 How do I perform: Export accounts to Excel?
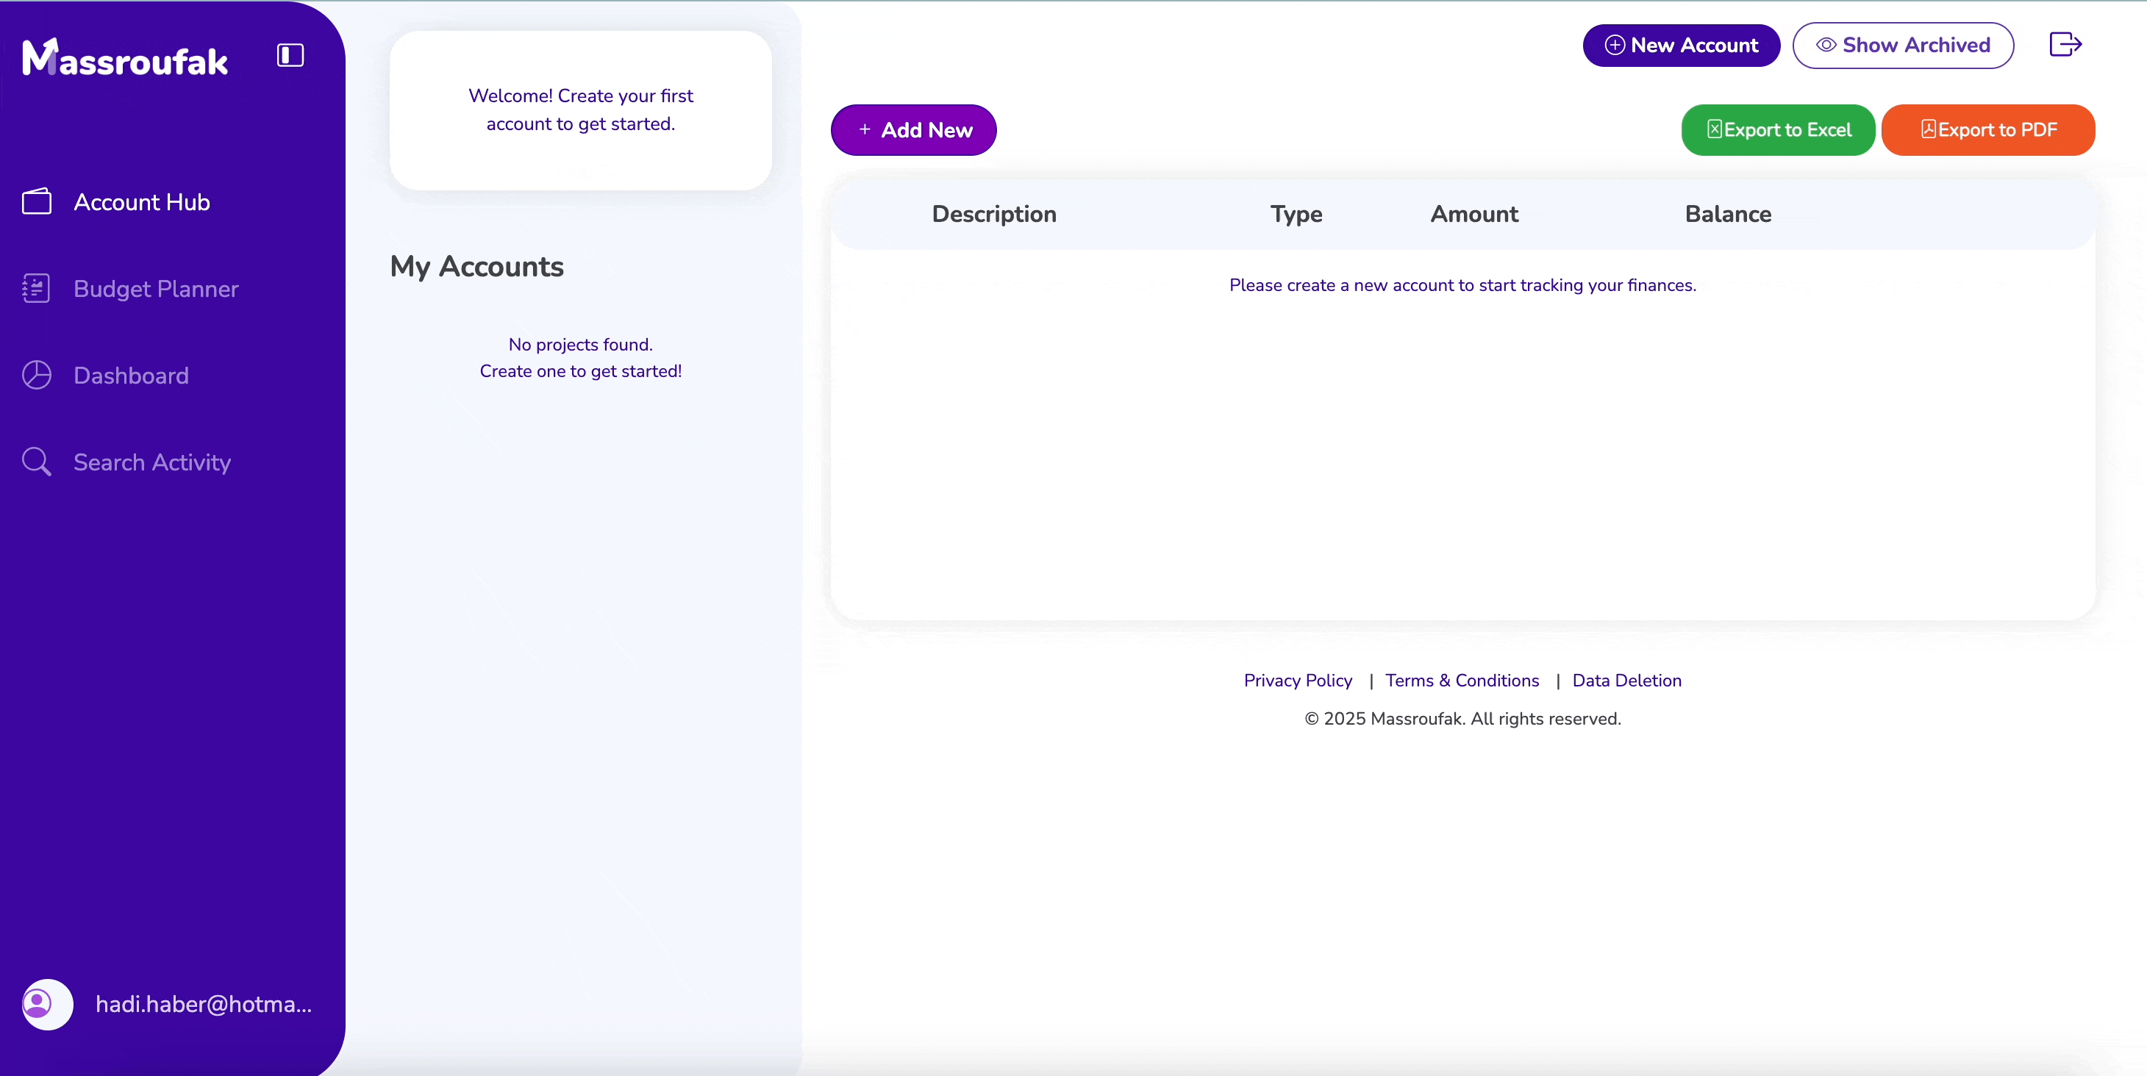point(1779,130)
